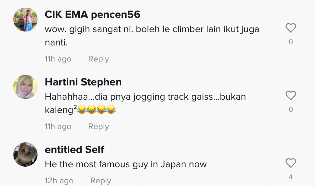Reply to Hartini Stephen's jogging track comment
The image size is (315, 186).
[x=99, y=126]
